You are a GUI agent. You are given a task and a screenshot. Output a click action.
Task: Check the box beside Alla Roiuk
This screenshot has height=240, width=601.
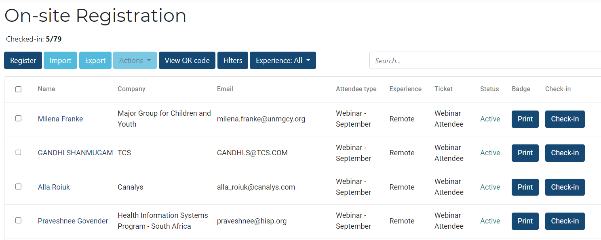(18, 187)
